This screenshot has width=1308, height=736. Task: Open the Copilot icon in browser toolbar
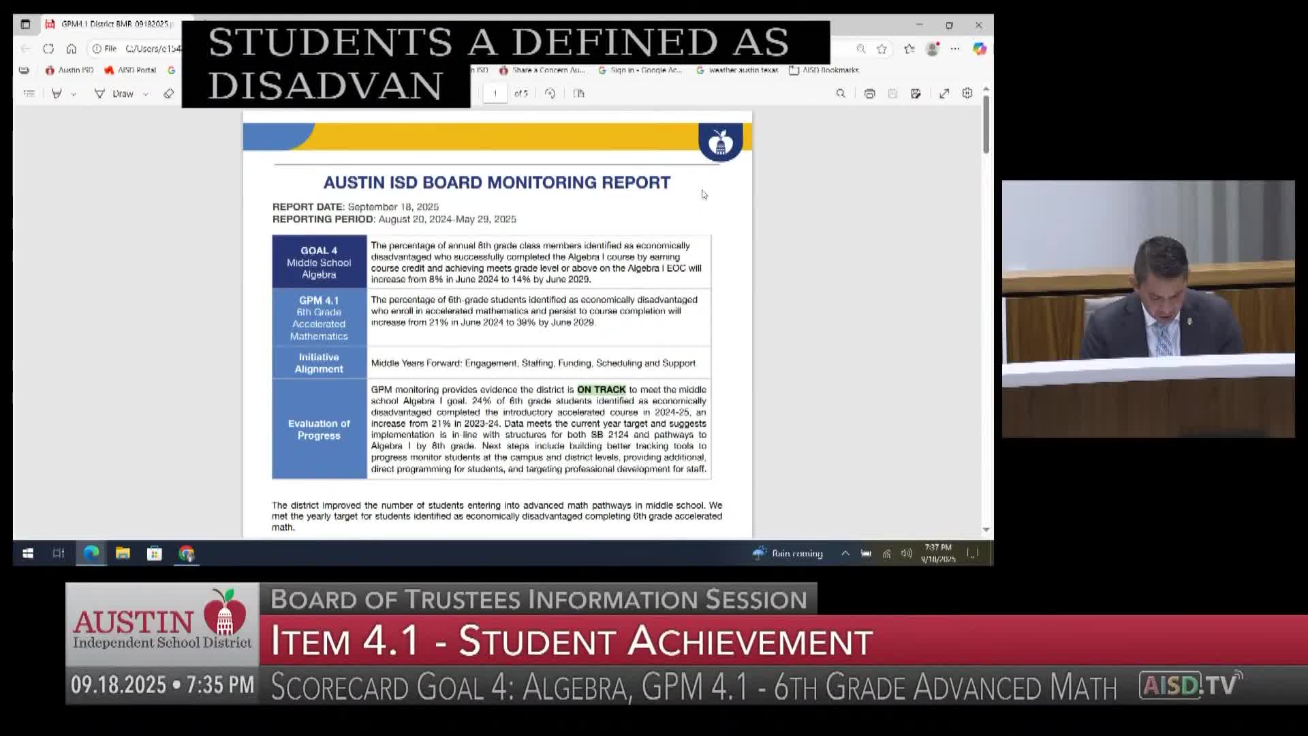coord(980,48)
